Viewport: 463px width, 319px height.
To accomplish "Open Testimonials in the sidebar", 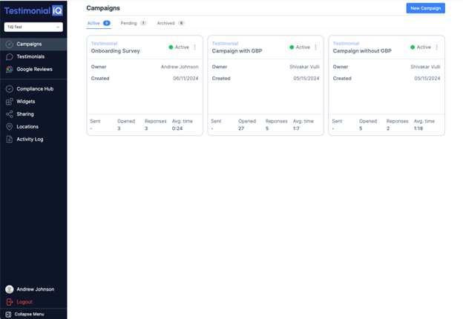I will (x=33, y=56).
